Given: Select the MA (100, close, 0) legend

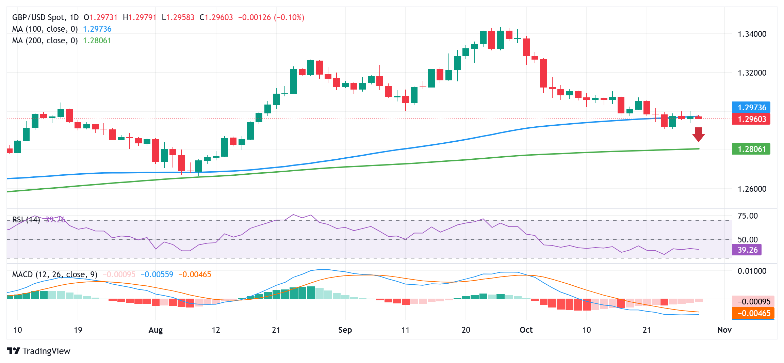Looking at the screenshot, I should click(45, 29).
